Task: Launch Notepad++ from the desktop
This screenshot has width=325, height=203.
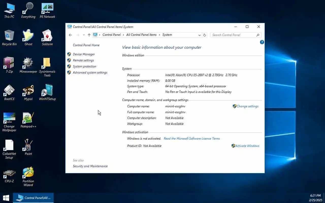Action: [28, 120]
